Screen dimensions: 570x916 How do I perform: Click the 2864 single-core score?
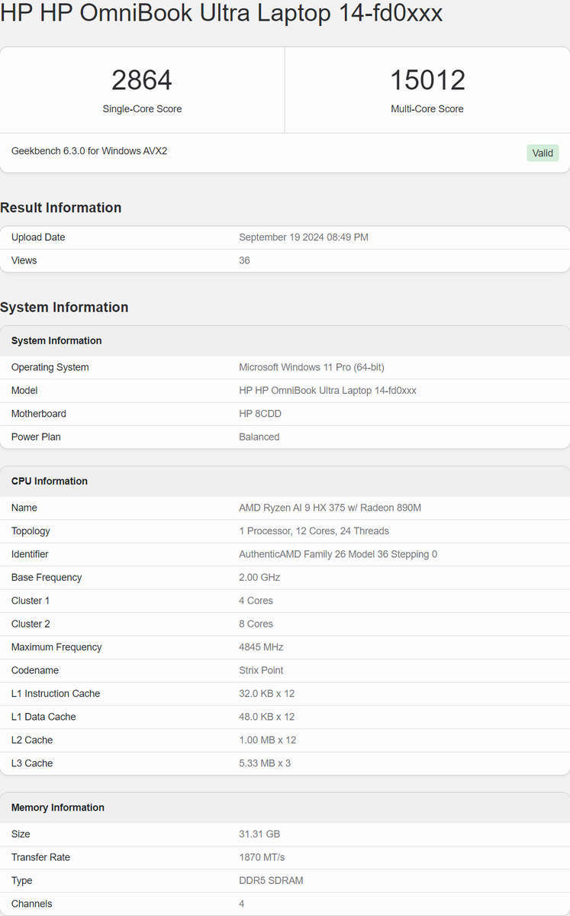tap(142, 80)
